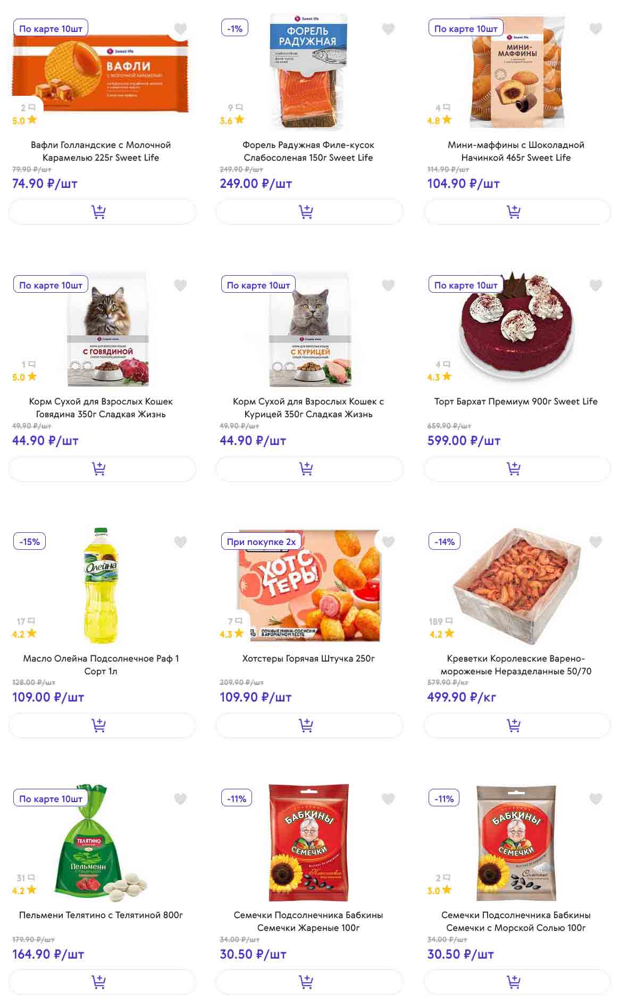Click 'По карте 10шт' badge on Вафли

pos(51,29)
